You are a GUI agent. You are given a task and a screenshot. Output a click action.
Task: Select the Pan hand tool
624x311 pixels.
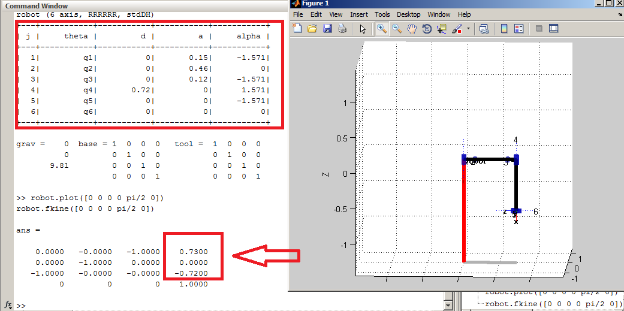(x=412, y=28)
